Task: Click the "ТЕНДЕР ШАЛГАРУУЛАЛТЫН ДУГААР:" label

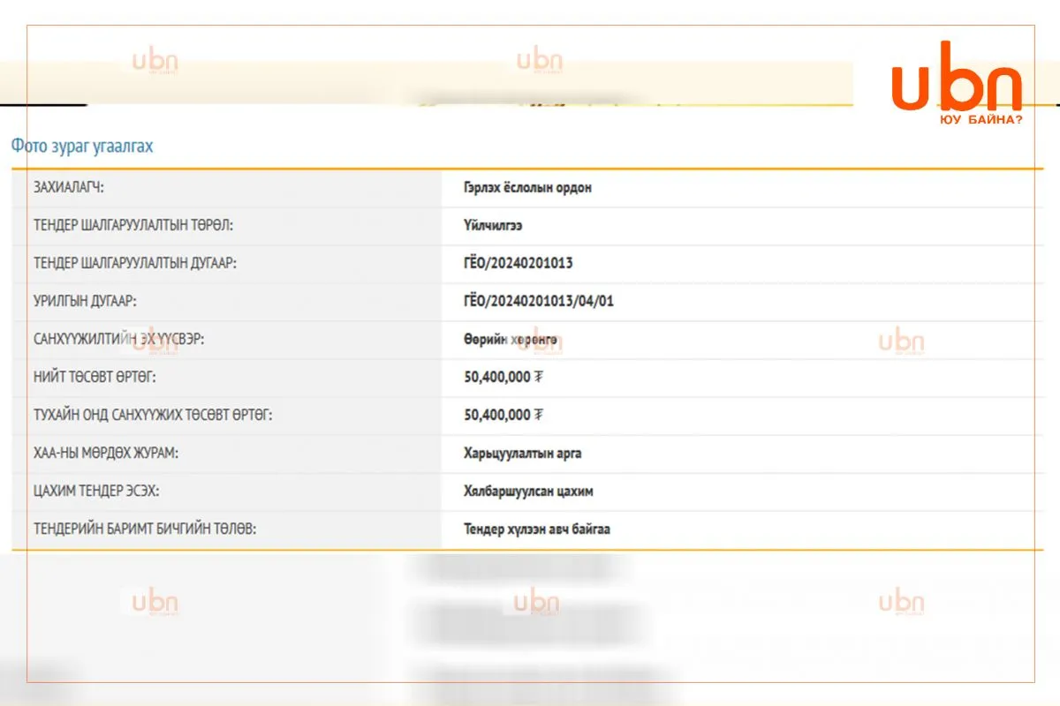Action: pyautogui.click(x=135, y=263)
